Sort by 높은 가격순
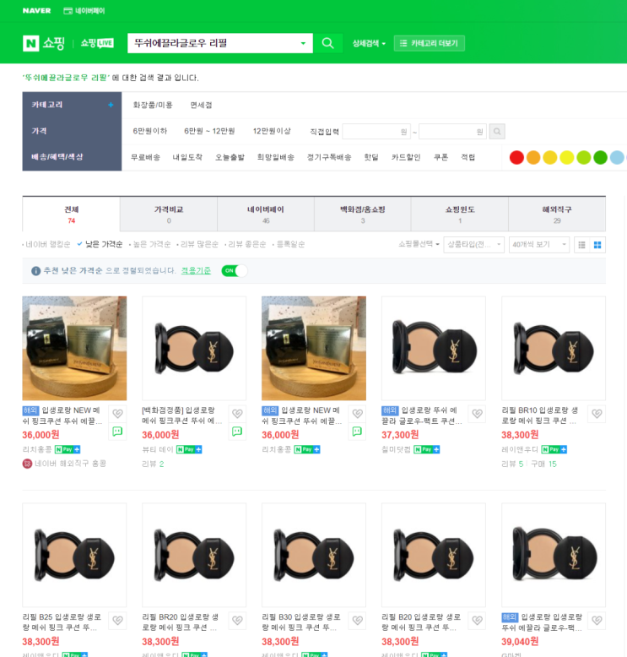This screenshot has width=627, height=657. [152, 244]
